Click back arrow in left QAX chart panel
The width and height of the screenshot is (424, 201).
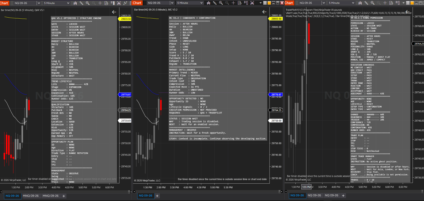click(x=114, y=12)
